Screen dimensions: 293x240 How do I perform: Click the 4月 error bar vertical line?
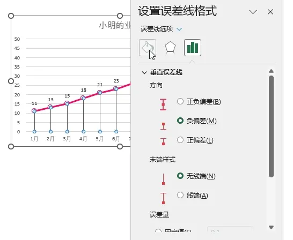click(84, 115)
